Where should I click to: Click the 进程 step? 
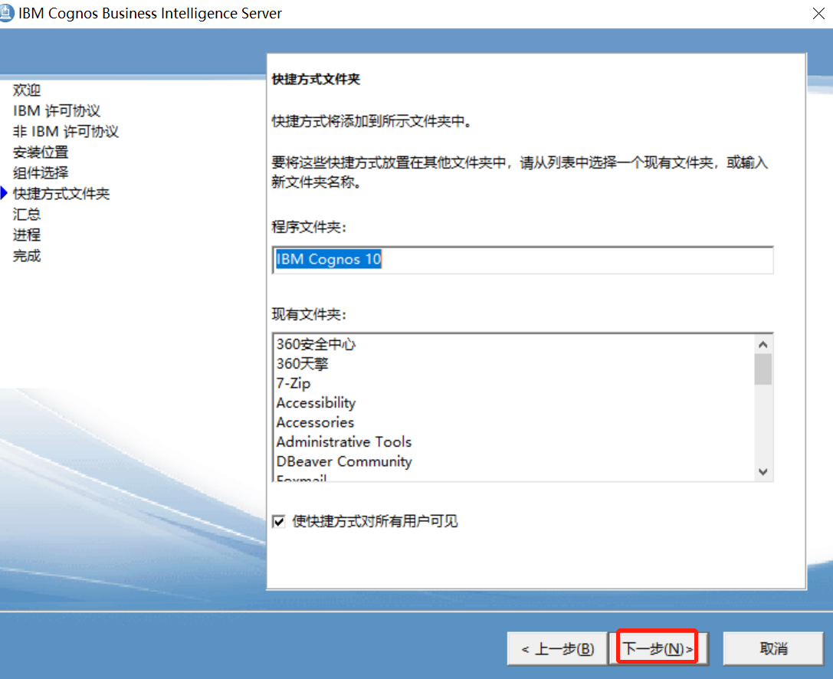coord(27,235)
